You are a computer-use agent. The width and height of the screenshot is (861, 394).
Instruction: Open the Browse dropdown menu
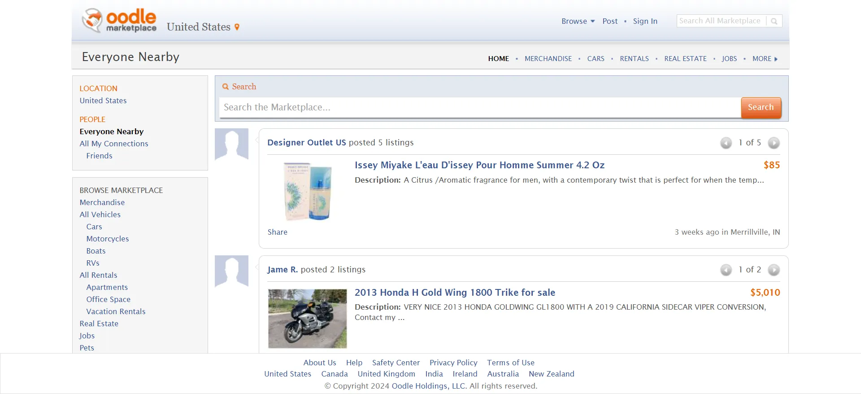tap(578, 21)
